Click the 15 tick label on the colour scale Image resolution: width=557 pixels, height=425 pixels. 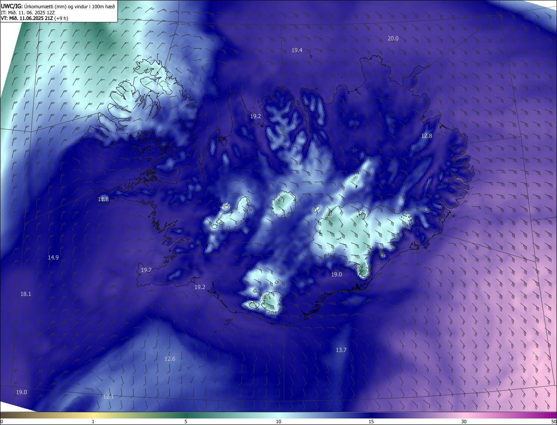(371, 422)
